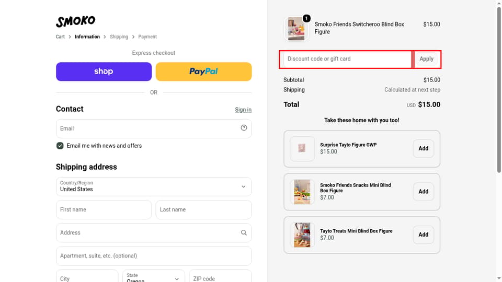The width and height of the screenshot is (502, 282).
Task: Click the address search magnifier icon
Action: pos(244,233)
